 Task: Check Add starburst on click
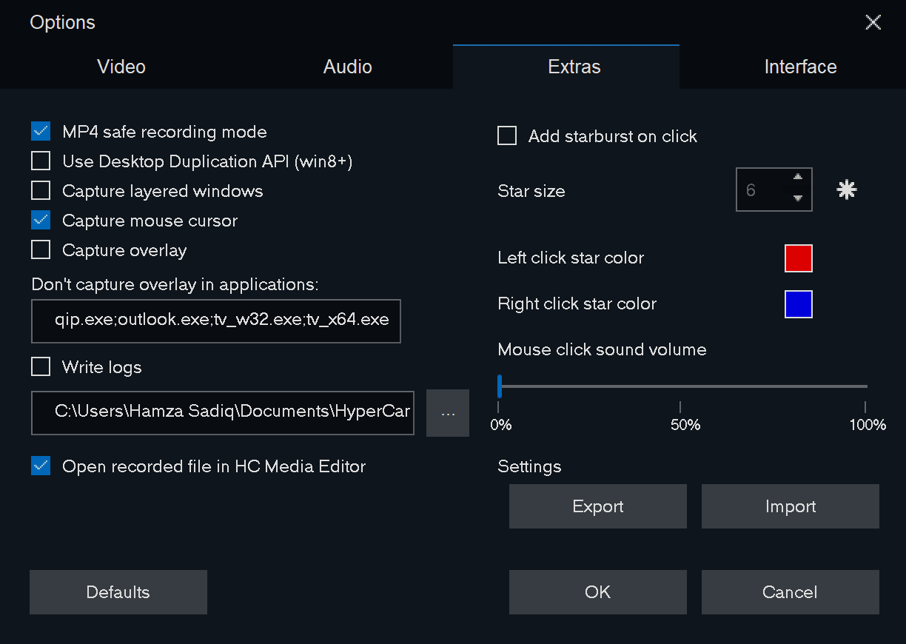coord(507,136)
